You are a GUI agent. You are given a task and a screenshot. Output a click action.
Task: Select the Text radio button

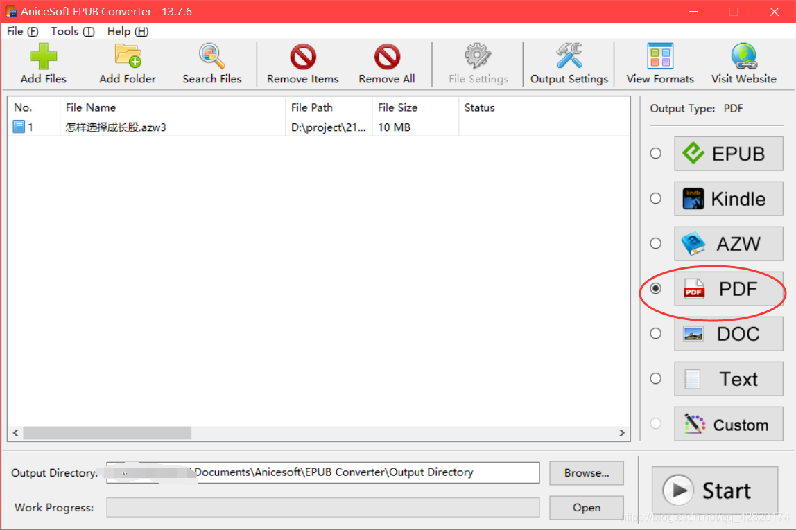(x=655, y=379)
